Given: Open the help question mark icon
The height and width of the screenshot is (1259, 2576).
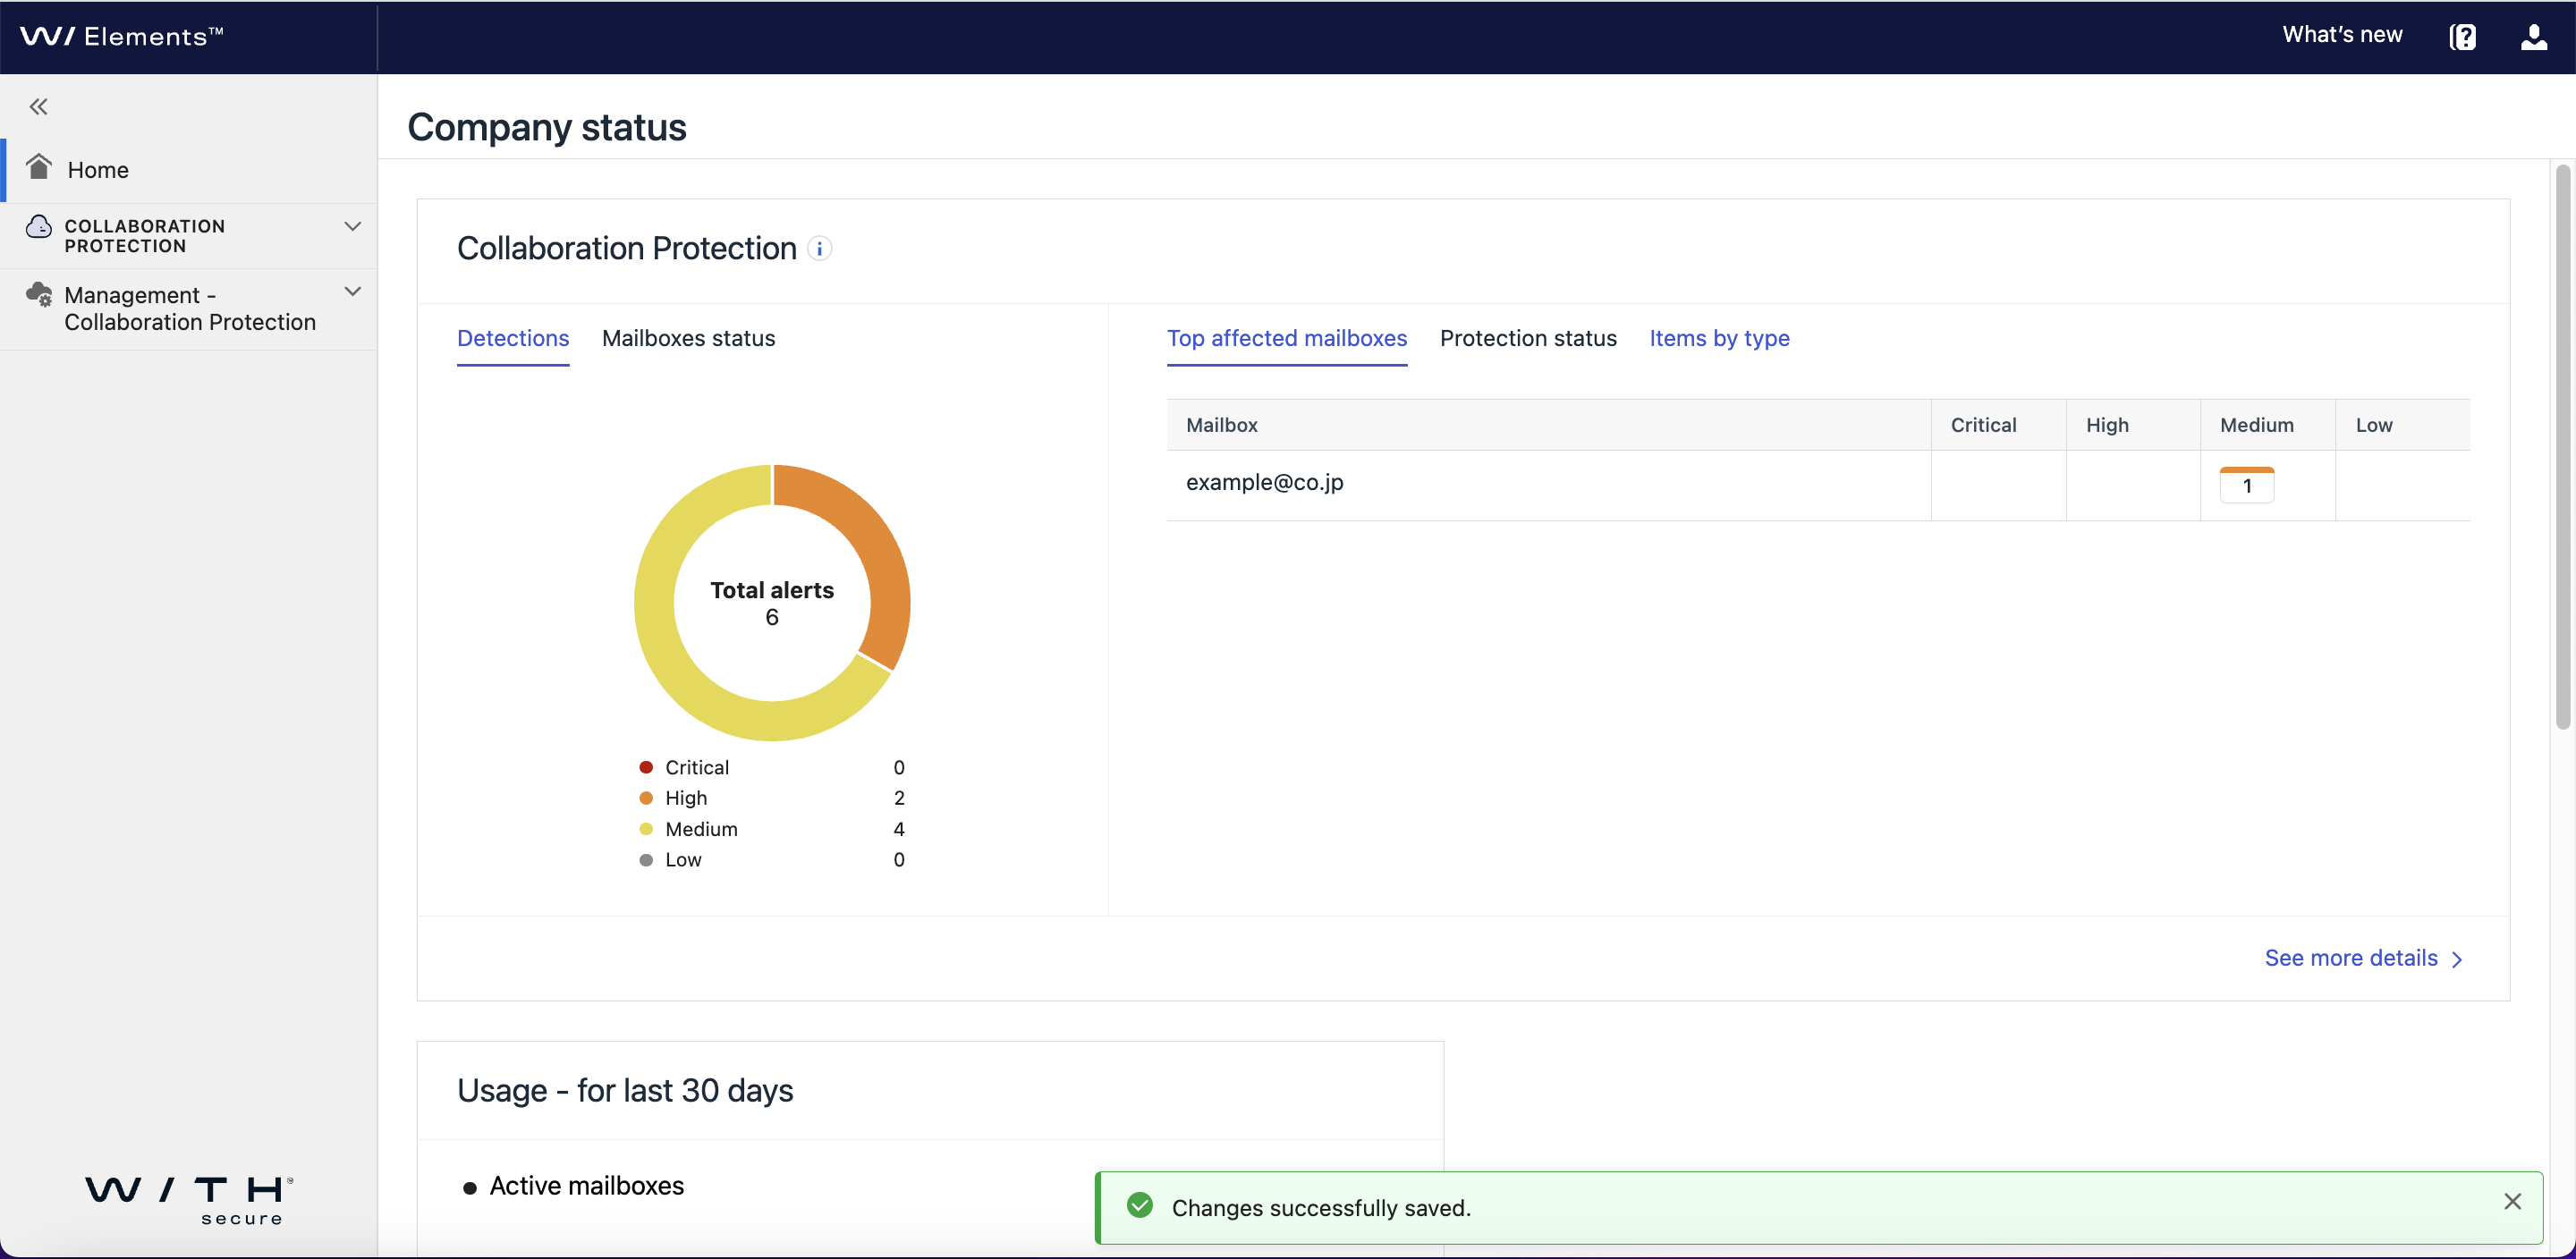Looking at the screenshot, I should (x=2462, y=37).
